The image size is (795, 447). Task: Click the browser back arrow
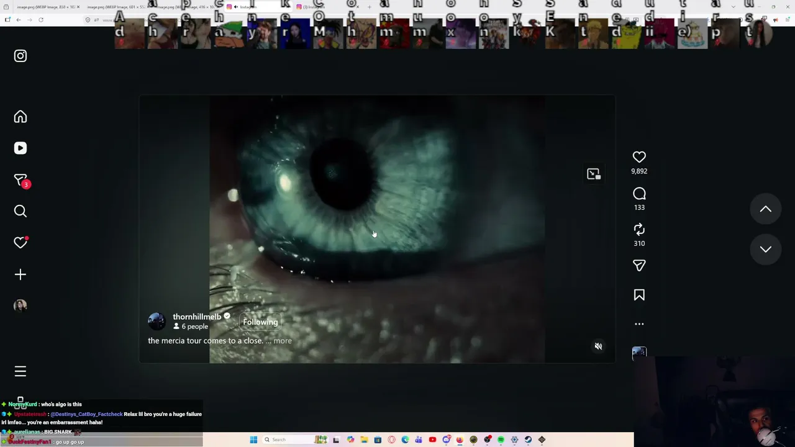tap(19, 20)
